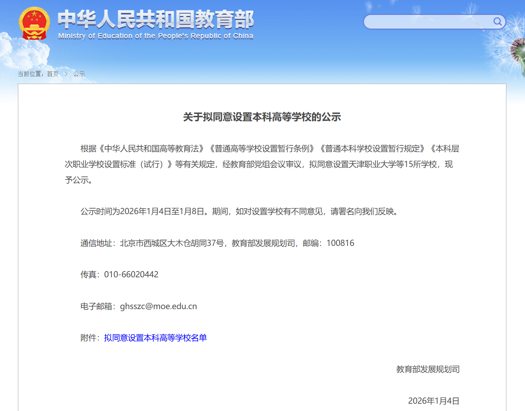The width and height of the screenshot is (525, 411).
Task: Click the 当前位置 breadcrumb label
Action: point(31,73)
